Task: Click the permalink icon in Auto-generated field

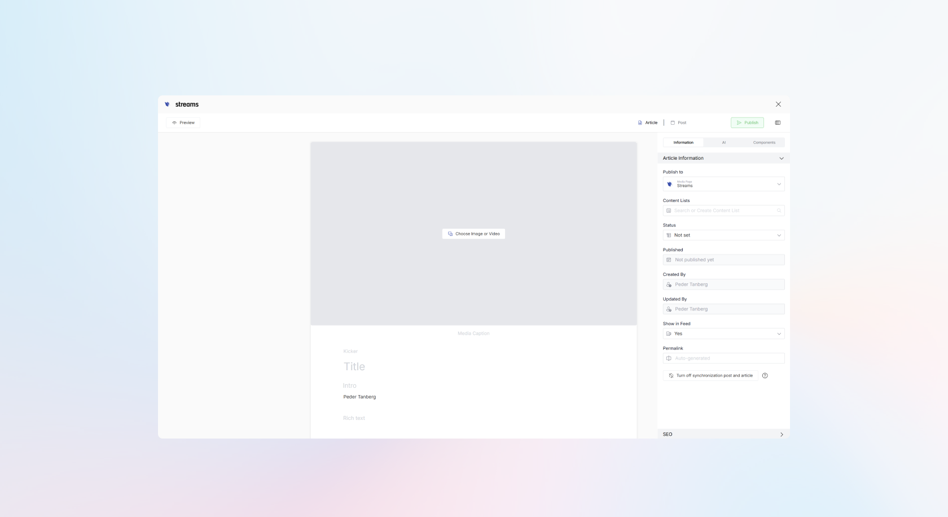Action: point(669,358)
